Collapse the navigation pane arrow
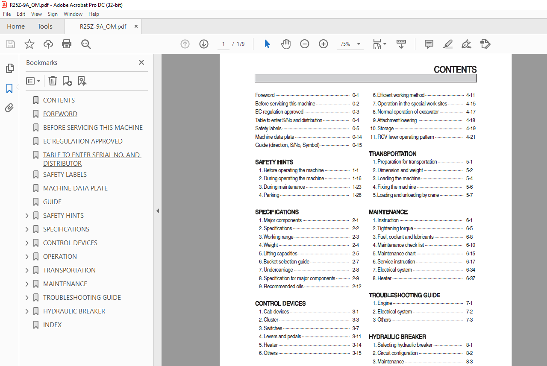547x366 pixels. tap(157, 211)
